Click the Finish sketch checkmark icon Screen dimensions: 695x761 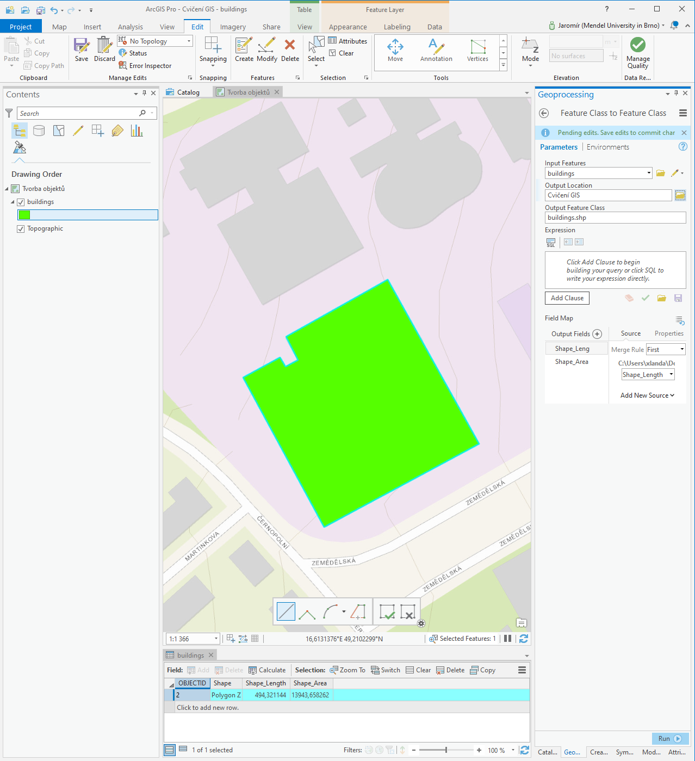point(388,611)
